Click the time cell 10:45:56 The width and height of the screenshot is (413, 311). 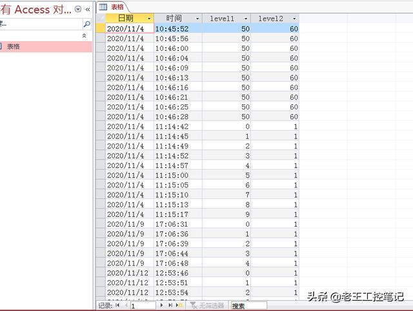(178, 39)
